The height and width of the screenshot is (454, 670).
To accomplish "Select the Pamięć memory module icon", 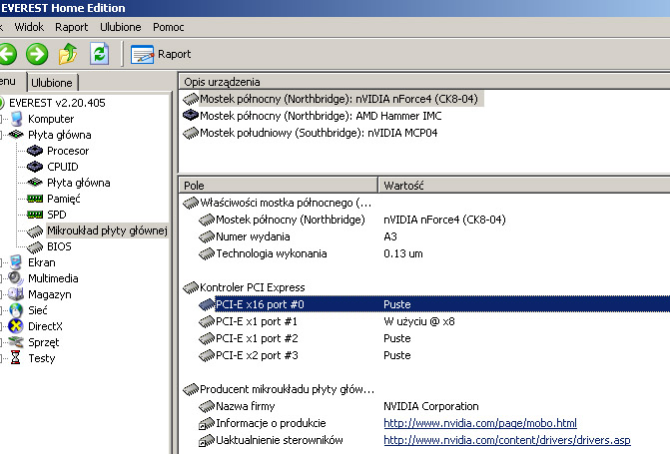I will pos(35,199).
